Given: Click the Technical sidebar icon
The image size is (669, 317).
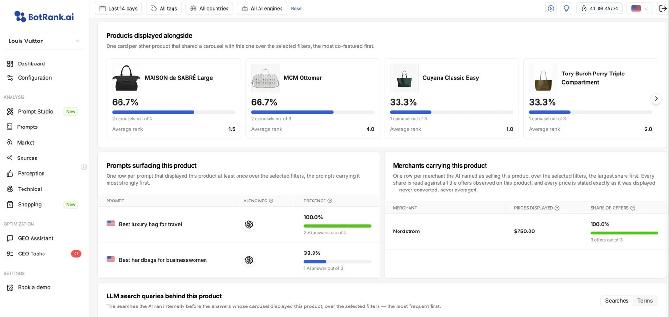Looking at the screenshot, I should click(10, 189).
